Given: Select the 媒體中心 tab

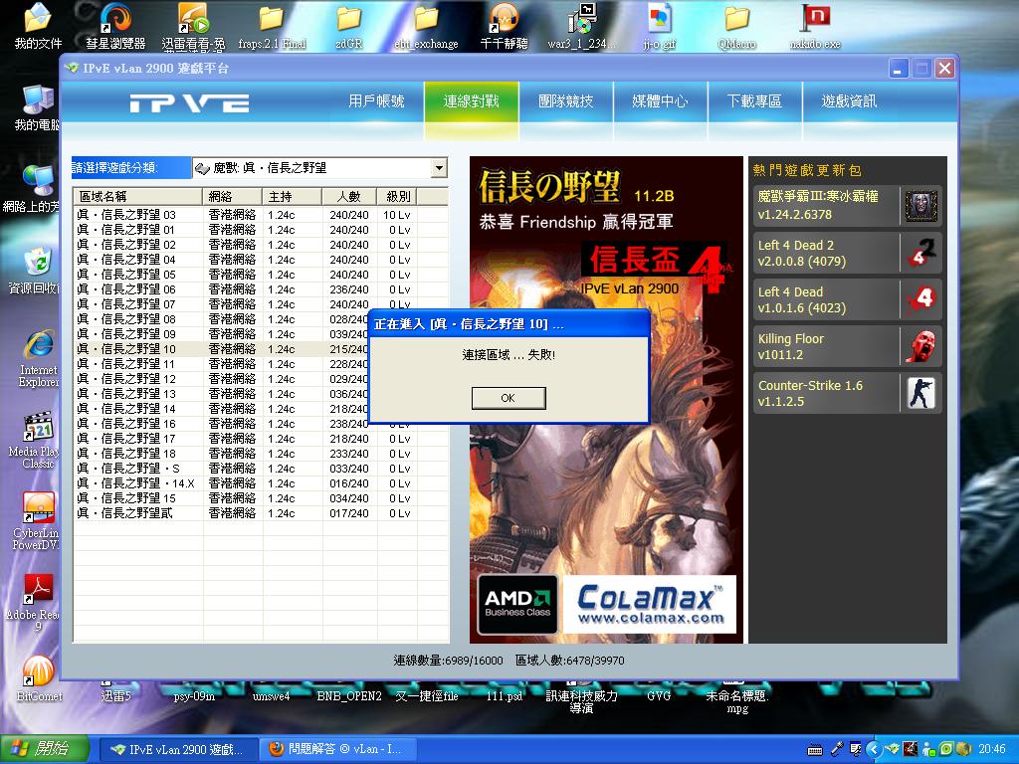Looking at the screenshot, I should tap(660, 101).
